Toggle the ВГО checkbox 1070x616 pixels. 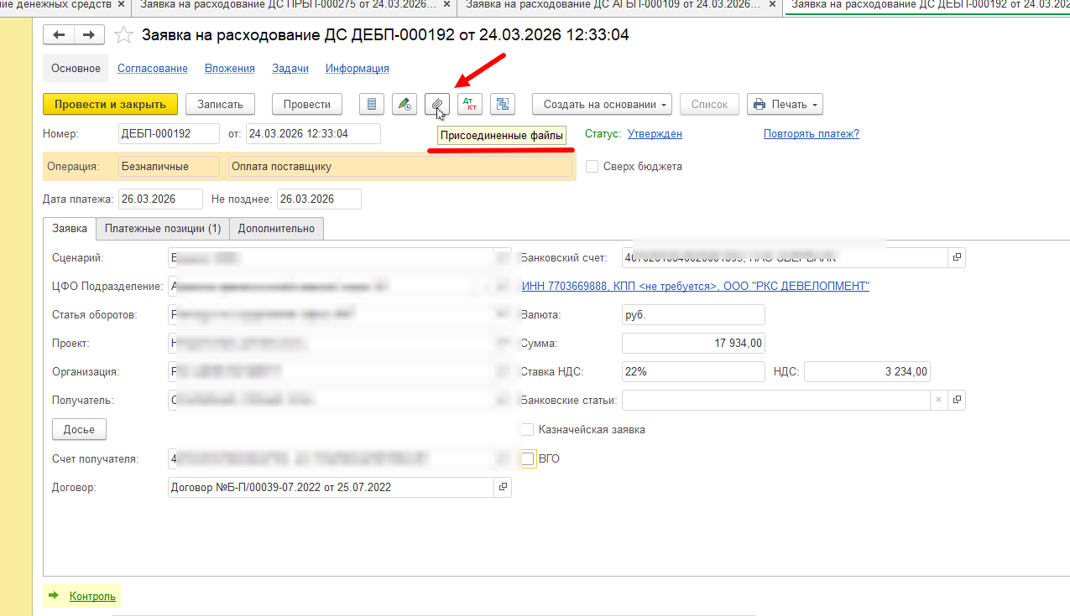(527, 459)
